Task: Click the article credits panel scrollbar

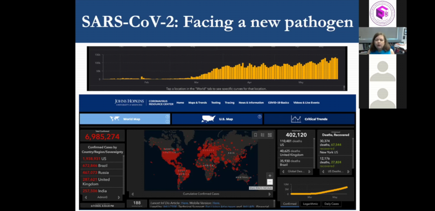Action: pyautogui.click(x=274, y=204)
